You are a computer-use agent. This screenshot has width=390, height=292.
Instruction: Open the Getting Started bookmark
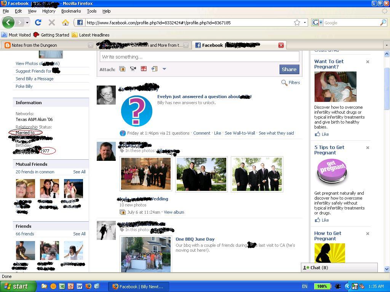(x=51, y=35)
